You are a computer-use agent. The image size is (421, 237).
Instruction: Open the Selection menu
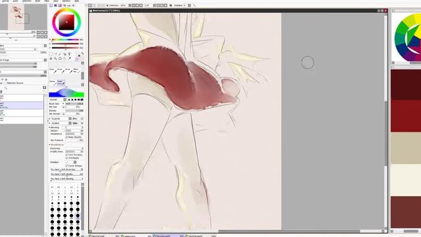[x=26, y=1]
